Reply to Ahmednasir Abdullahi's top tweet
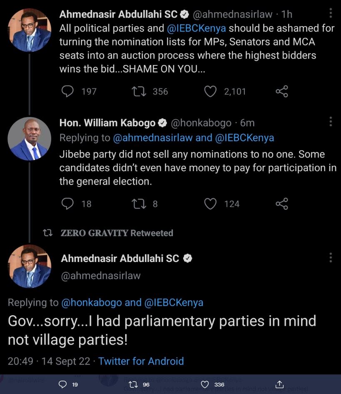The width and height of the screenshot is (341, 394). click(67, 91)
